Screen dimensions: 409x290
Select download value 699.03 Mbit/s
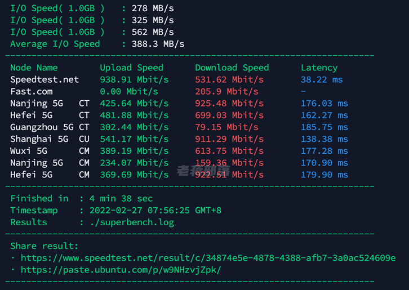229,115
